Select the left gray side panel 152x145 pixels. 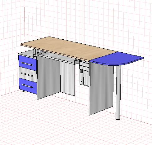tap(48, 77)
